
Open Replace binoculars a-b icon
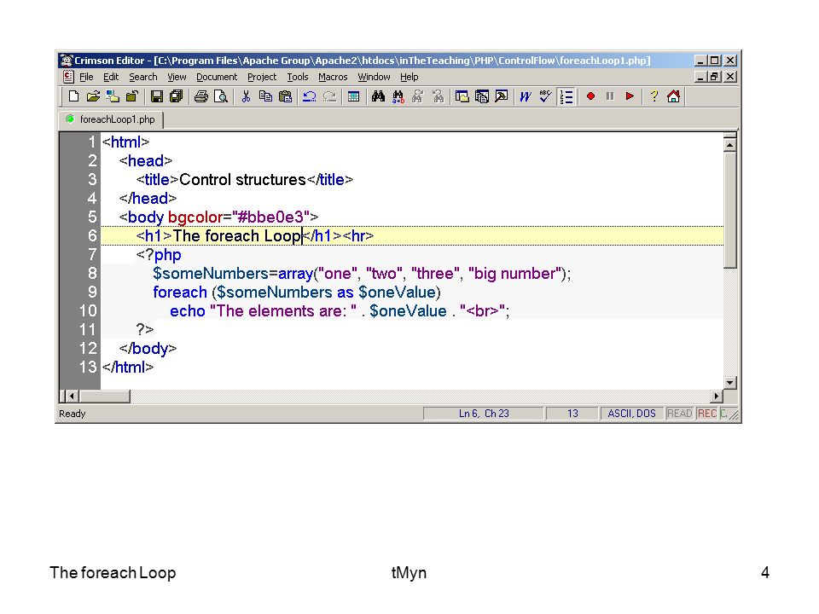pos(398,96)
